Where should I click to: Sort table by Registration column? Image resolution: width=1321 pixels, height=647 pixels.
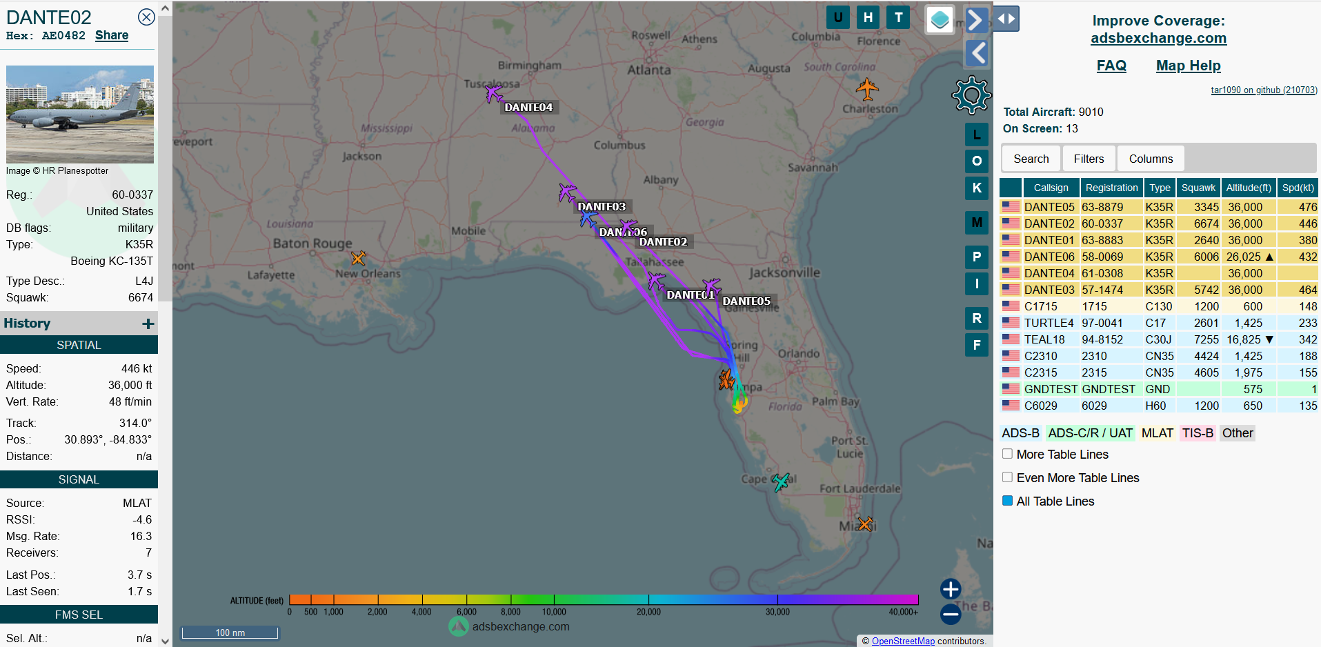click(1111, 188)
